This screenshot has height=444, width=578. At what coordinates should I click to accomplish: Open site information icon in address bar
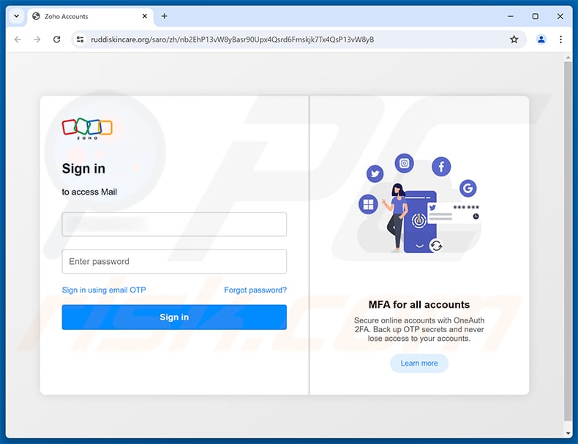80,39
